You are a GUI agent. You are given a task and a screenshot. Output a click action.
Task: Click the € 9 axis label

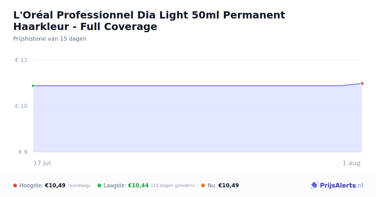(x=23, y=152)
